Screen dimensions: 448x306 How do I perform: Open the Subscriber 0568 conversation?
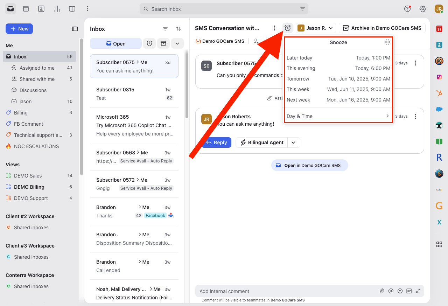click(x=134, y=157)
